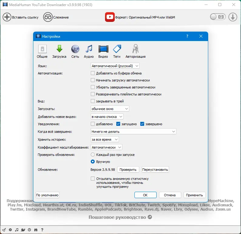Click the Версия 3.9.9.98 text
241x234 pixels.
[x=103, y=170]
